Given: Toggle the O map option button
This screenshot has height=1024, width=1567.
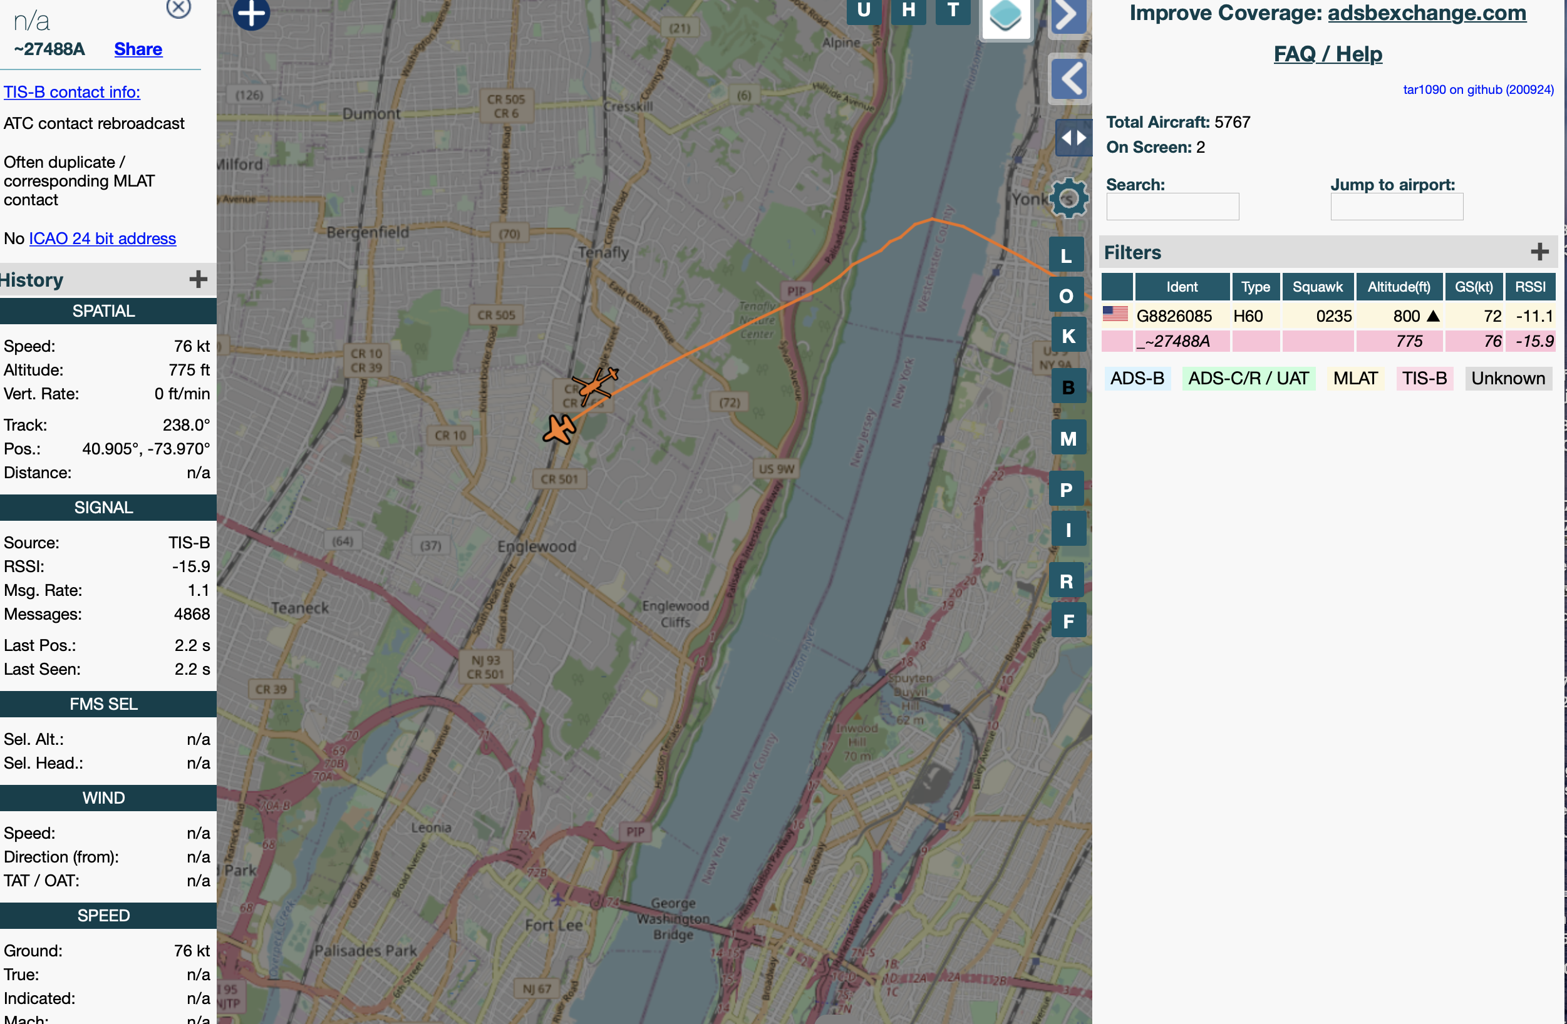Looking at the screenshot, I should tap(1066, 296).
